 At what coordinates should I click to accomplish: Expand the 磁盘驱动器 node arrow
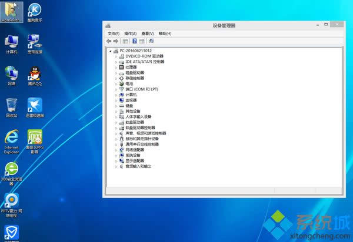click(116, 73)
